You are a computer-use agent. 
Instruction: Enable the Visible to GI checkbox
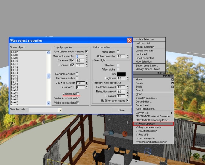point(78,94)
